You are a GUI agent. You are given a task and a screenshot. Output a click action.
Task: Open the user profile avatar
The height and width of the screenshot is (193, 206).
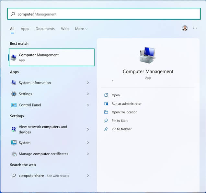(x=185, y=28)
